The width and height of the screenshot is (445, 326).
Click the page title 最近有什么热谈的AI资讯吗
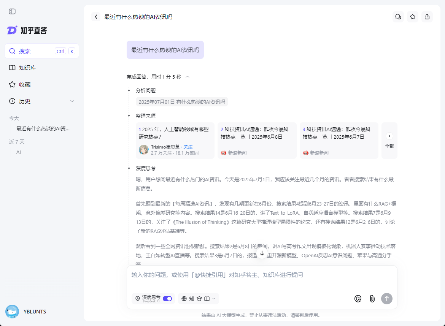138,17
